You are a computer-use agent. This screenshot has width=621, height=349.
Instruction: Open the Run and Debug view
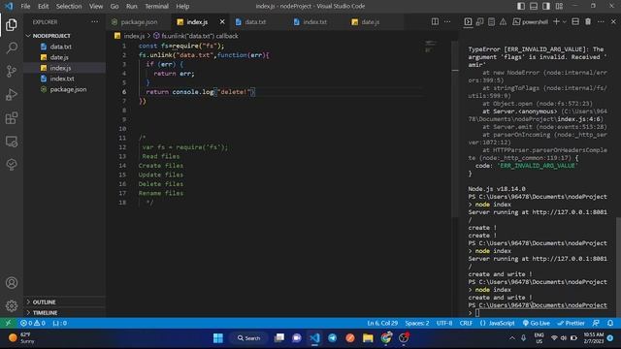[12, 95]
